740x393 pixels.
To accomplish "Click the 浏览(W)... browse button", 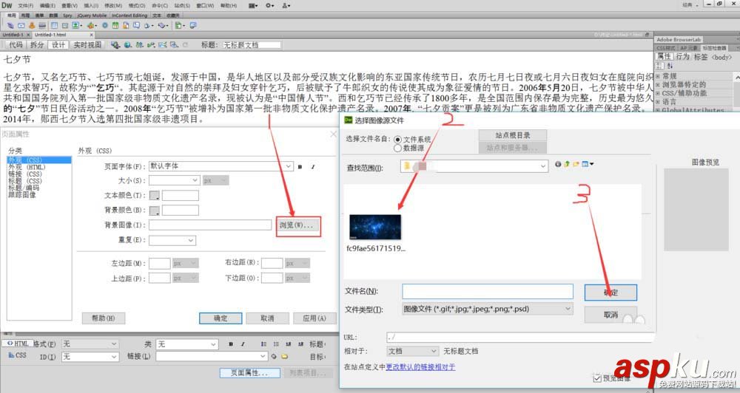I will (298, 225).
